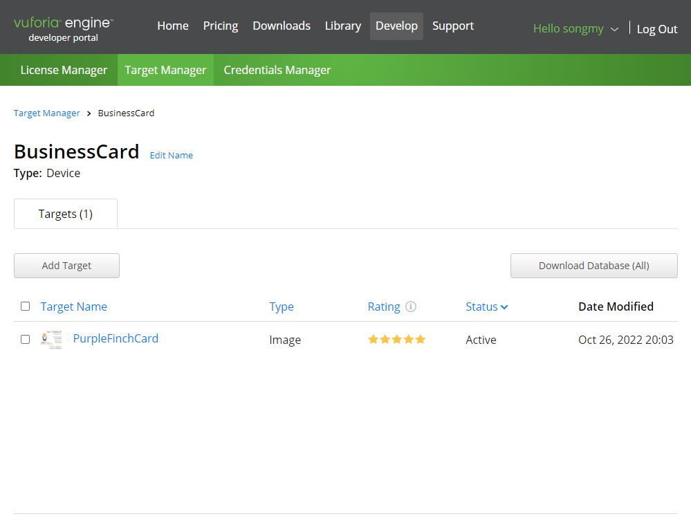This screenshot has width=691, height=521.
Task: Open the Downloads menu item
Action: tap(282, 26)
